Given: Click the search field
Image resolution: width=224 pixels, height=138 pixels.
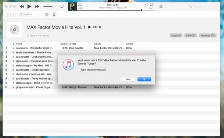Looking at the screenshot, I should 198,7.
